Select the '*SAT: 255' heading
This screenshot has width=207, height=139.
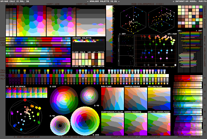[23, 4]
